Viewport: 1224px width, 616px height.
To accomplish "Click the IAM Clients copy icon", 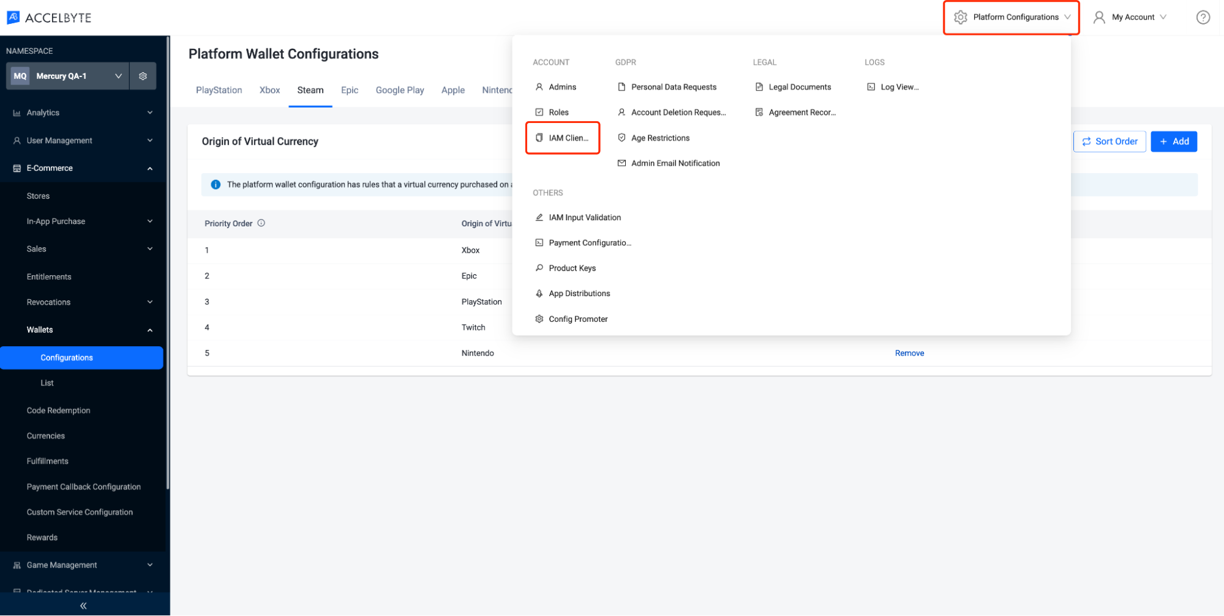I will (x=539, y=138).
